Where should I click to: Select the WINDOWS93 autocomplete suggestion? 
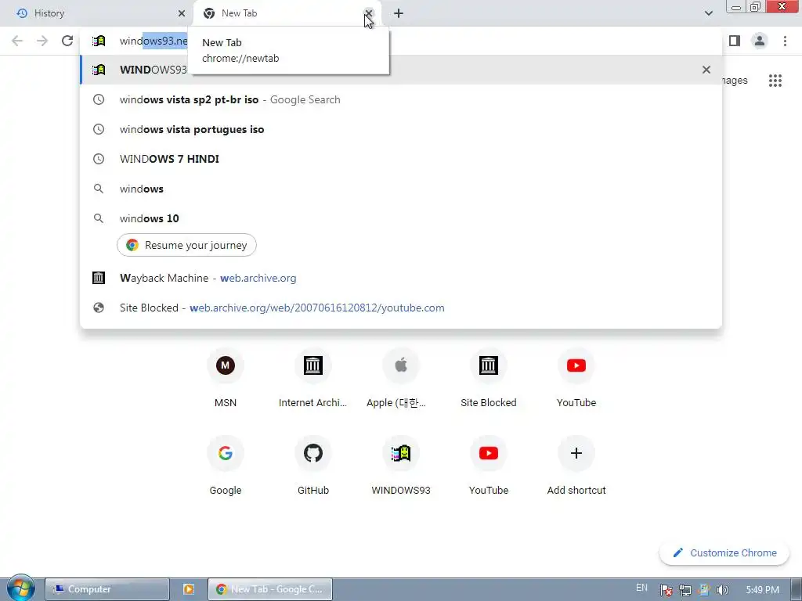tap(401, 70)
